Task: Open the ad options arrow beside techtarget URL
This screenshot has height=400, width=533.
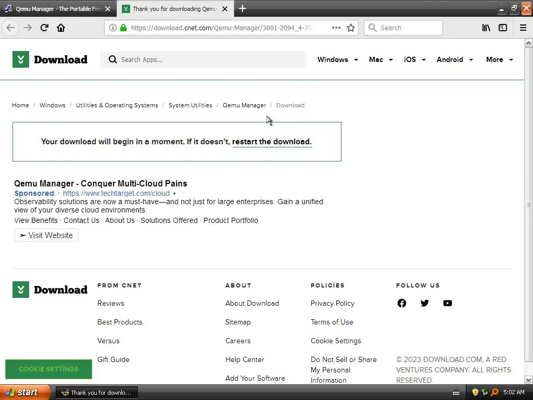Action: [x=174, y=194]
